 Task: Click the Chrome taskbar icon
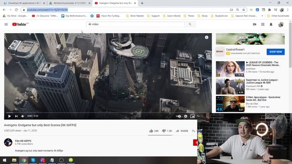(x=24, y=160)
